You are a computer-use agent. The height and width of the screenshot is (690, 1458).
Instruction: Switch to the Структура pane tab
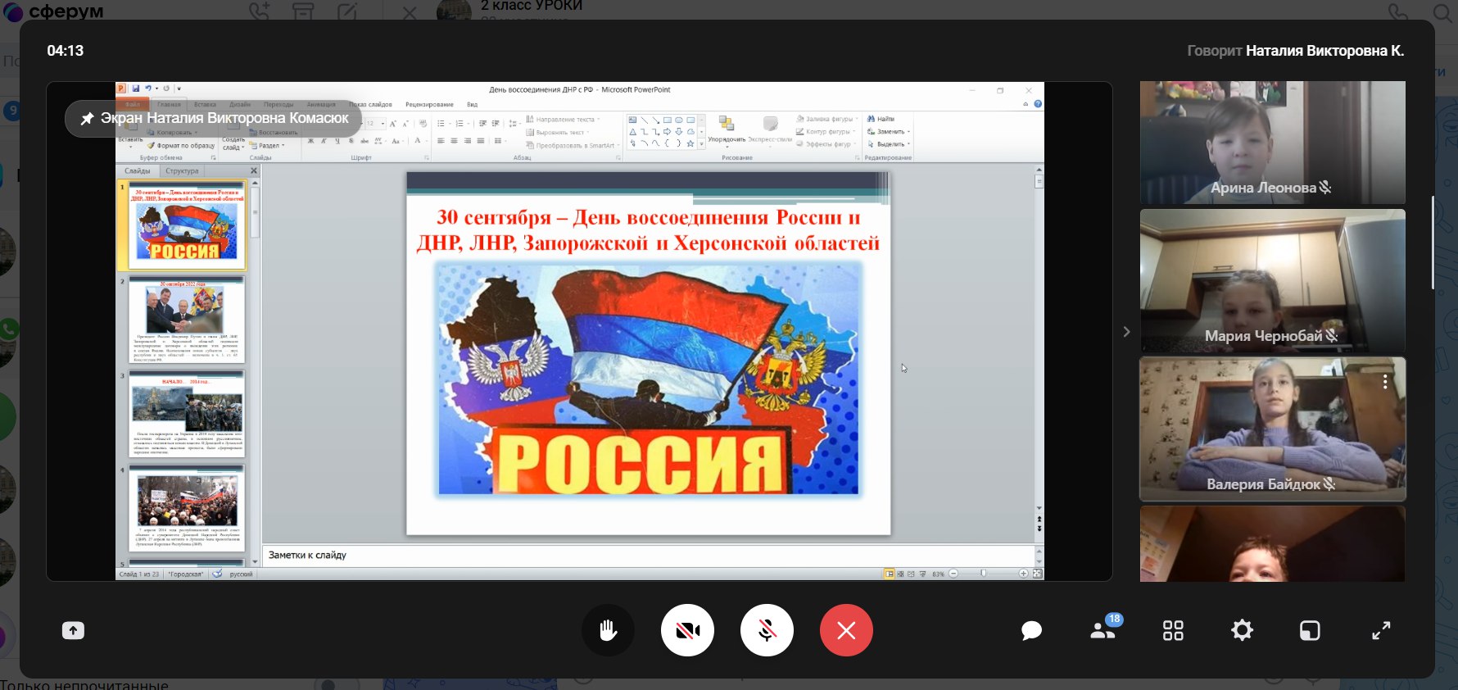(182, 170)
